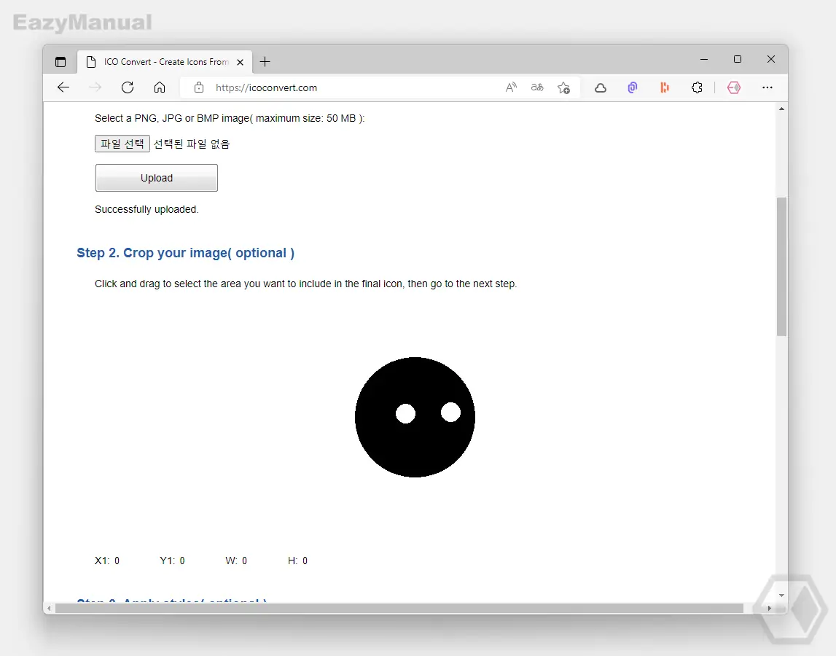
Task: Open the browser Settings and more menu
Action: pos(767,87)
